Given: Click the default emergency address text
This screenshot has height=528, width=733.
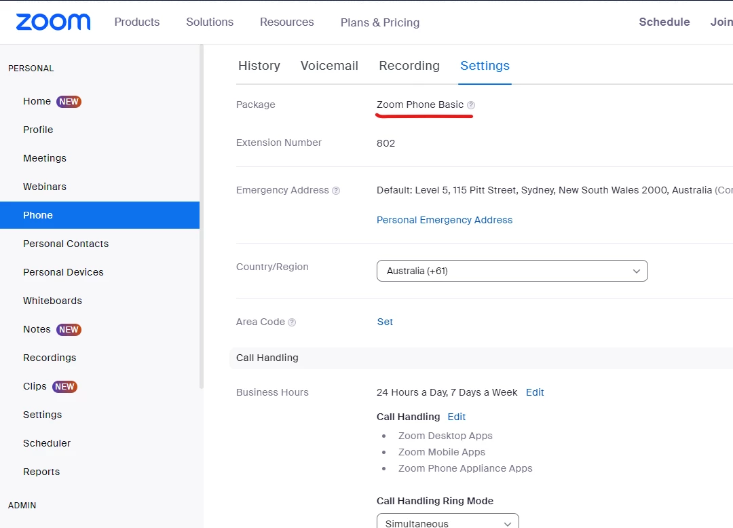Looking at the screenshot, I should 544,190.
